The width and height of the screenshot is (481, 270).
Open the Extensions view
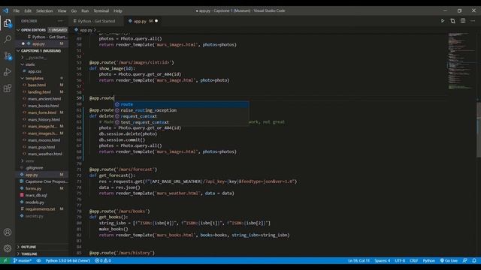pyautogui.click(x=8, y=88)
